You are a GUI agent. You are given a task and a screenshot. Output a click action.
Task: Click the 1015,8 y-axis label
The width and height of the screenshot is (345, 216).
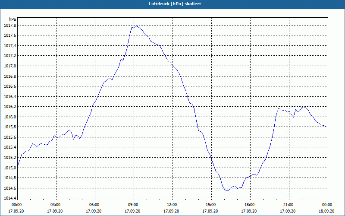click(10, 127)
